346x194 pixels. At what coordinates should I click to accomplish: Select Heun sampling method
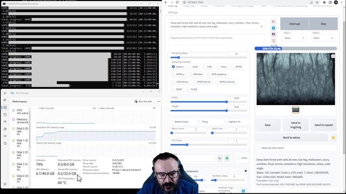tap(222, 67)
